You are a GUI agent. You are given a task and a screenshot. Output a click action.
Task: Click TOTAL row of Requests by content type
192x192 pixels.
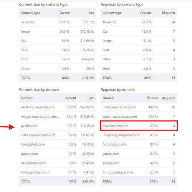point(139,78)
